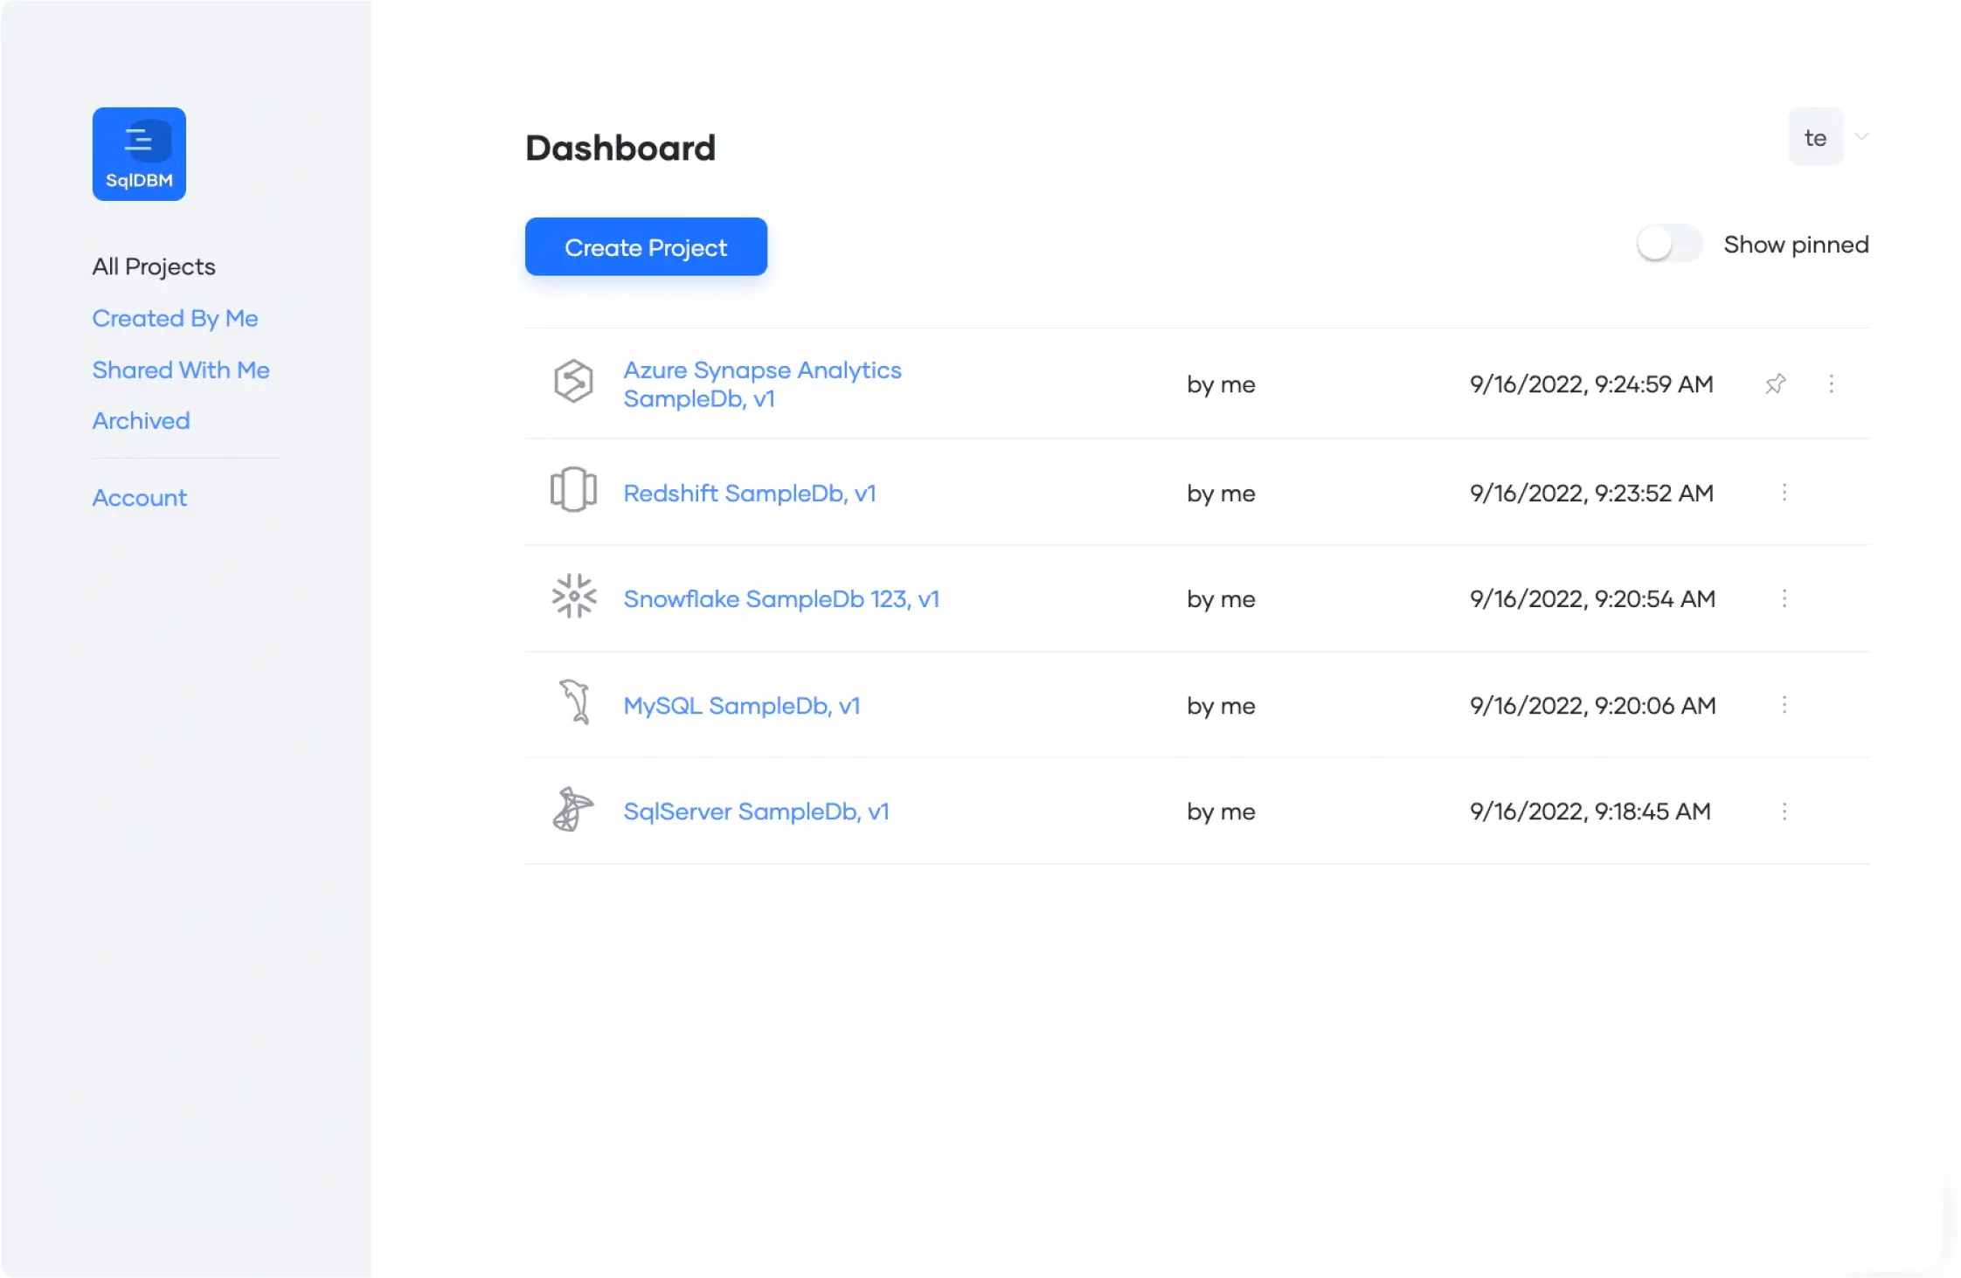Screen dimensions: 1961x1278
Task: Open options menu for Redshift SampleDb
Action: point(1784,493)
